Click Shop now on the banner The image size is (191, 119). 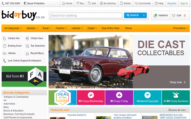tap(178, 82)
